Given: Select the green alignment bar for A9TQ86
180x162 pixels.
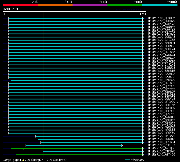Looking at the screenshot, I should pyautogui.click(x=77, y=149).
